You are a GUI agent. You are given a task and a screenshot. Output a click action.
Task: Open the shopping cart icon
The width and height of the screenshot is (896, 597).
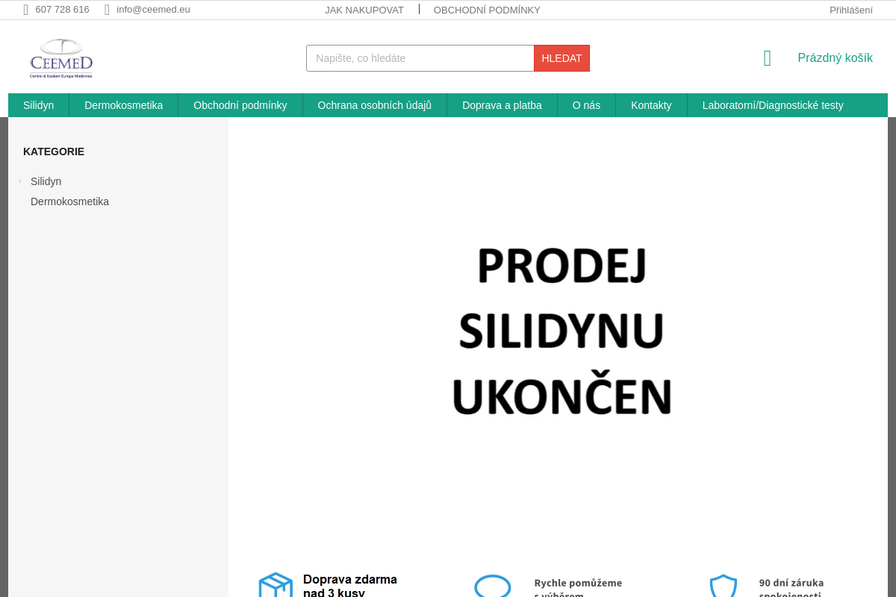(x=767, y=58)
